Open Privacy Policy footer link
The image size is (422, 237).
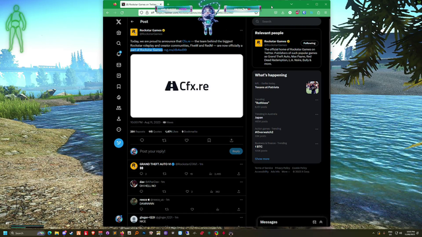tap(282, 168)
